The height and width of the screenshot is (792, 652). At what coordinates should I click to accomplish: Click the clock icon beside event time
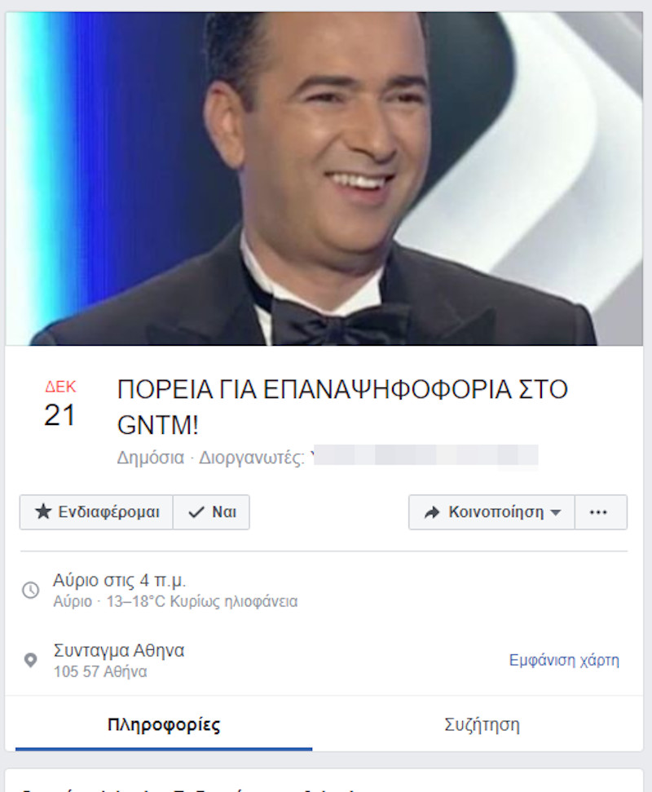(x=31, y=590)
